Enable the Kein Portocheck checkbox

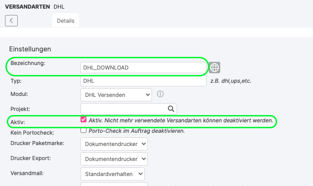83,130
